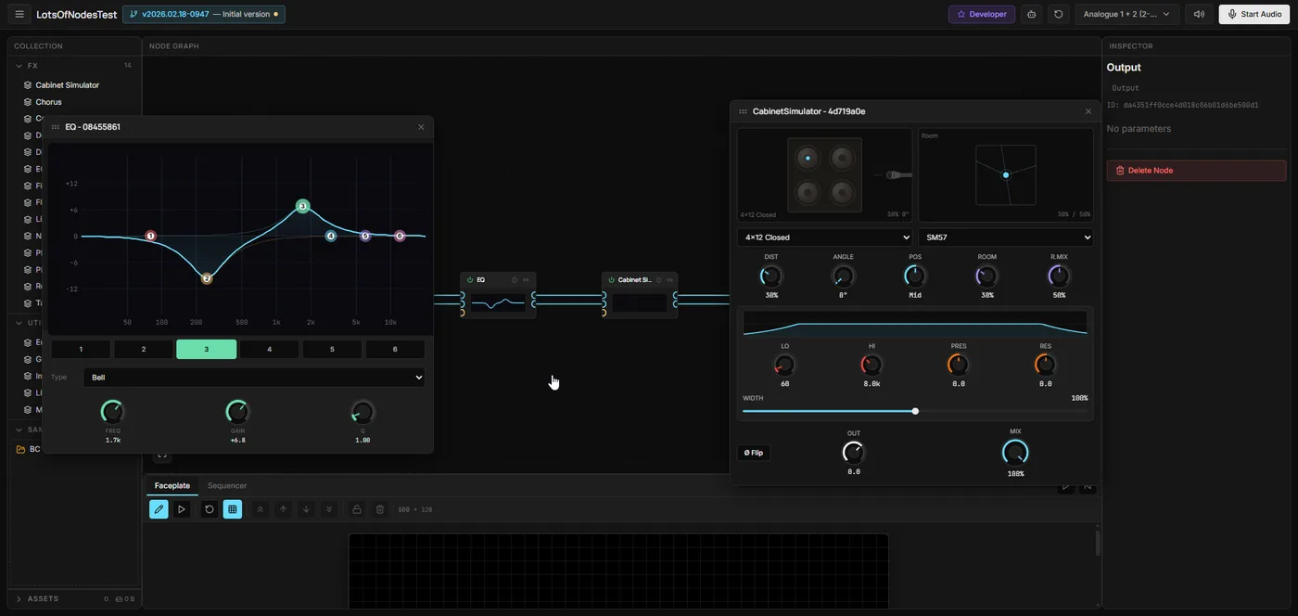1298x616 pixels.
Task: Toggle the Flip button in CabinetSimulator panel
Action: [x=753, y=453]
